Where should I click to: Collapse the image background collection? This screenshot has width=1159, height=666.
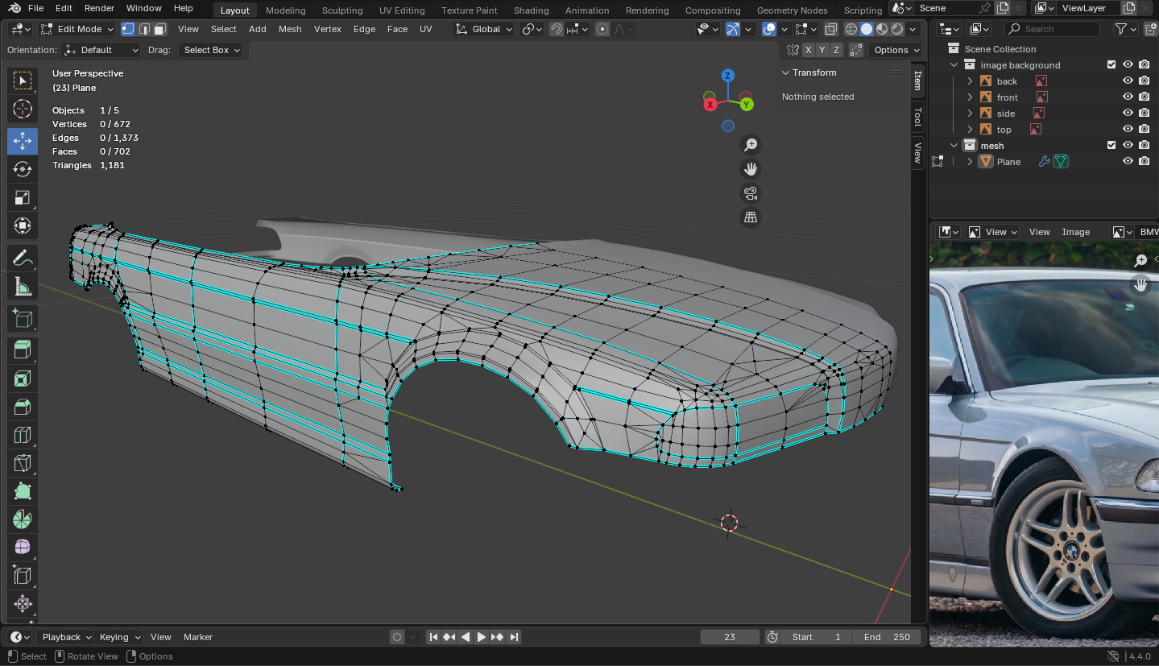click(954, 65)
